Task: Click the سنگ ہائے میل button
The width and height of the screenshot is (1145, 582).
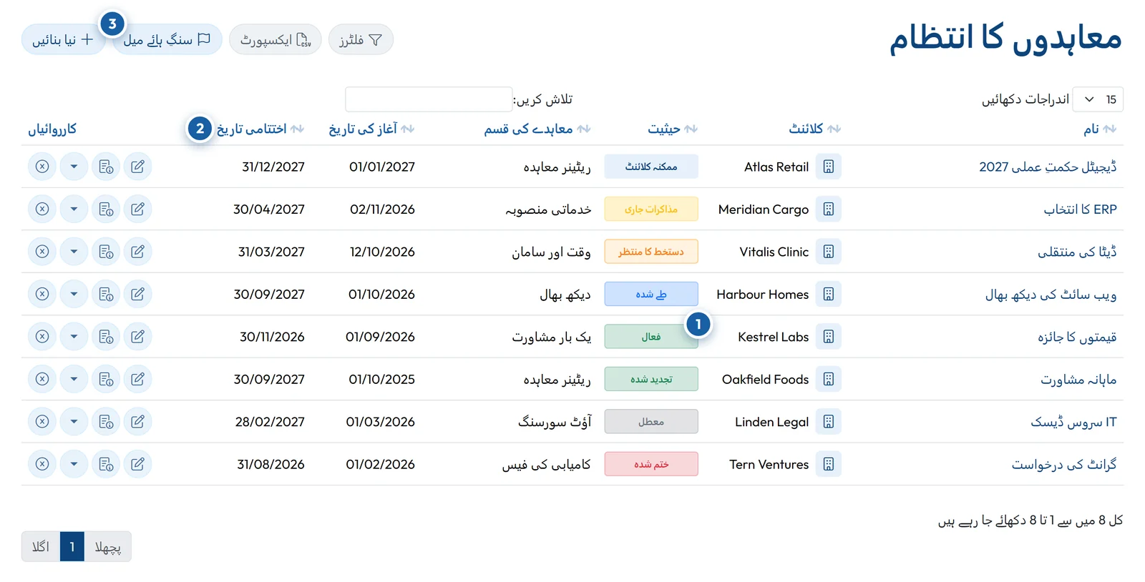Action: [167, 39]
